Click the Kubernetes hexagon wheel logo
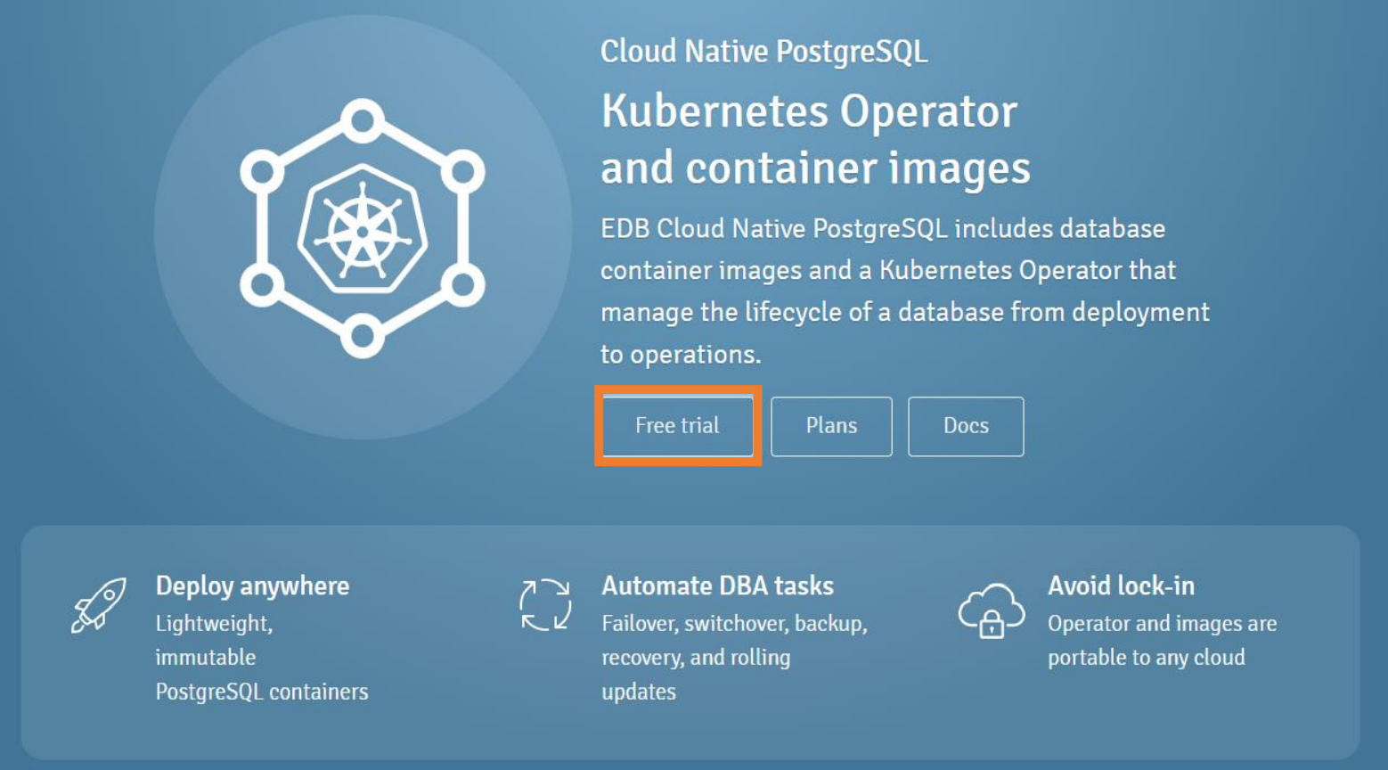The width and height of the screenshot is (1388, 770). [363, 229]
